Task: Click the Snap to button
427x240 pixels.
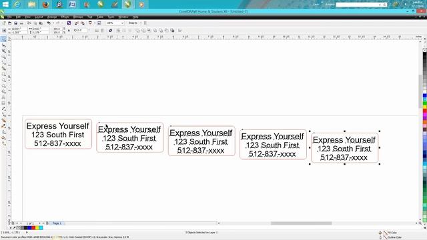Action: pos(133,23)
